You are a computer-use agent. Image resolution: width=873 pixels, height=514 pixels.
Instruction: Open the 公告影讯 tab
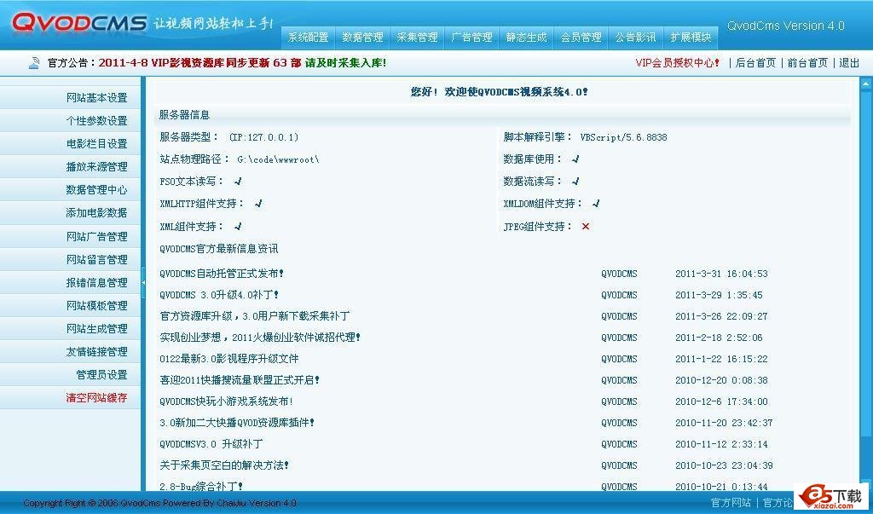[635, 38]
